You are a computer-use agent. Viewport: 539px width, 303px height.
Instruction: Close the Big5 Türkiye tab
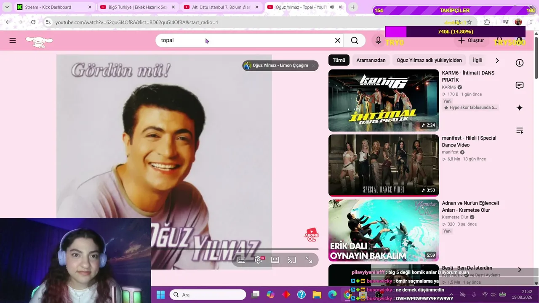(173, 7)
